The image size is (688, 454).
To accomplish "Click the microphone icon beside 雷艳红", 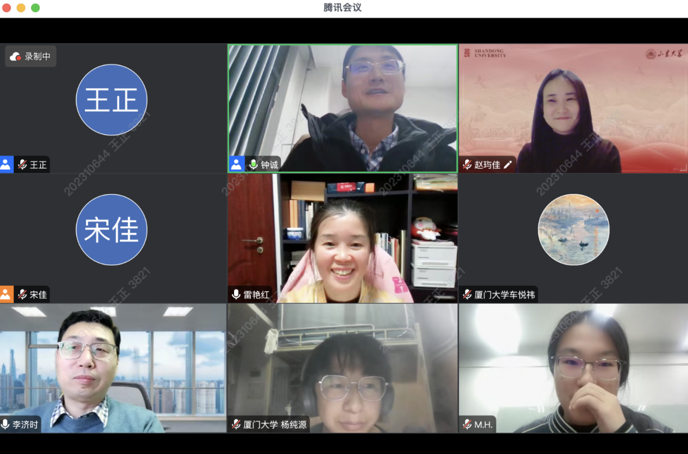I will tap(236, 295).
